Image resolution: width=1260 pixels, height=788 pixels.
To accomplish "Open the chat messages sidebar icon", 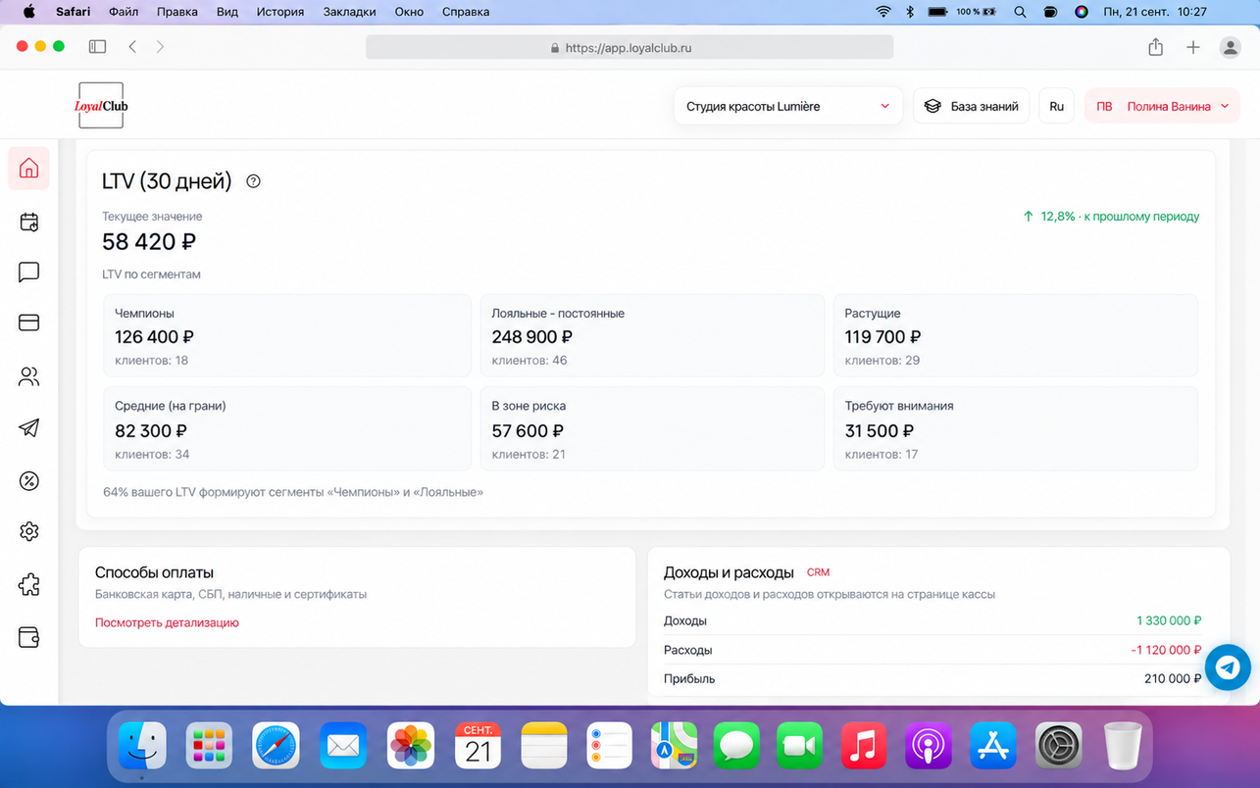I will (x=29, y=272).
